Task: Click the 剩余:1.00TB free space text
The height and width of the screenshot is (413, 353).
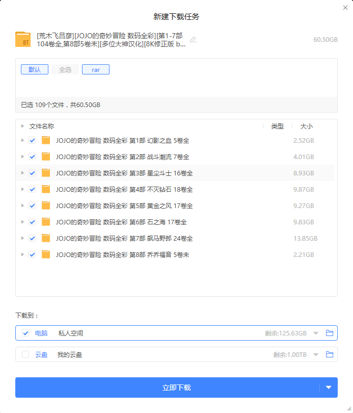Action: pyautogui.click(x=290, y=355)
